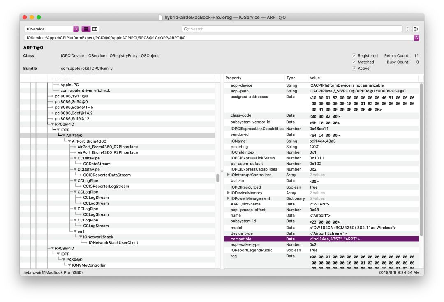Select the AppleLPC tree entry
The width and height of the screenshot is (444, 302).
click(69, 85)
